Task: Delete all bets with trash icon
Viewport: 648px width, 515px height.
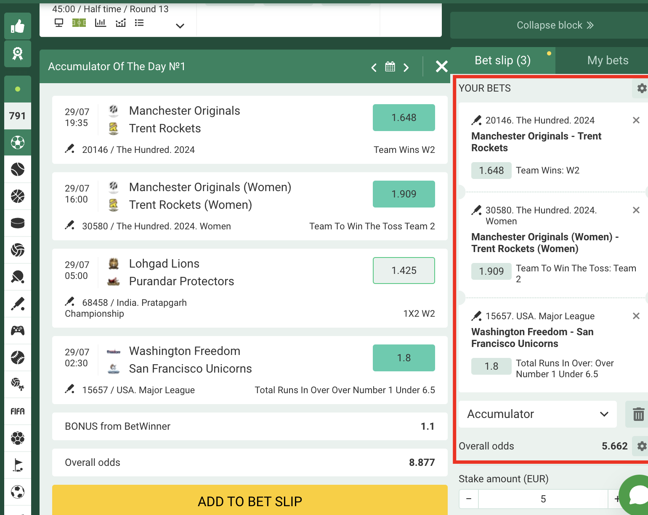Action: click(x=638, y=414)
